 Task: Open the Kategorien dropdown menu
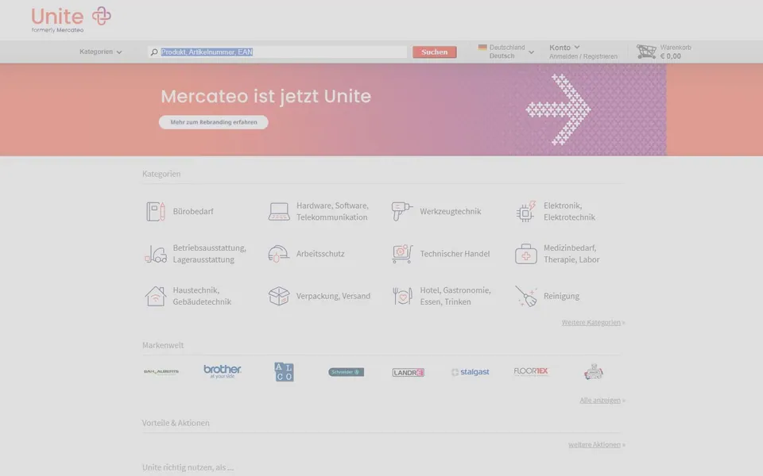coord(101,52)
